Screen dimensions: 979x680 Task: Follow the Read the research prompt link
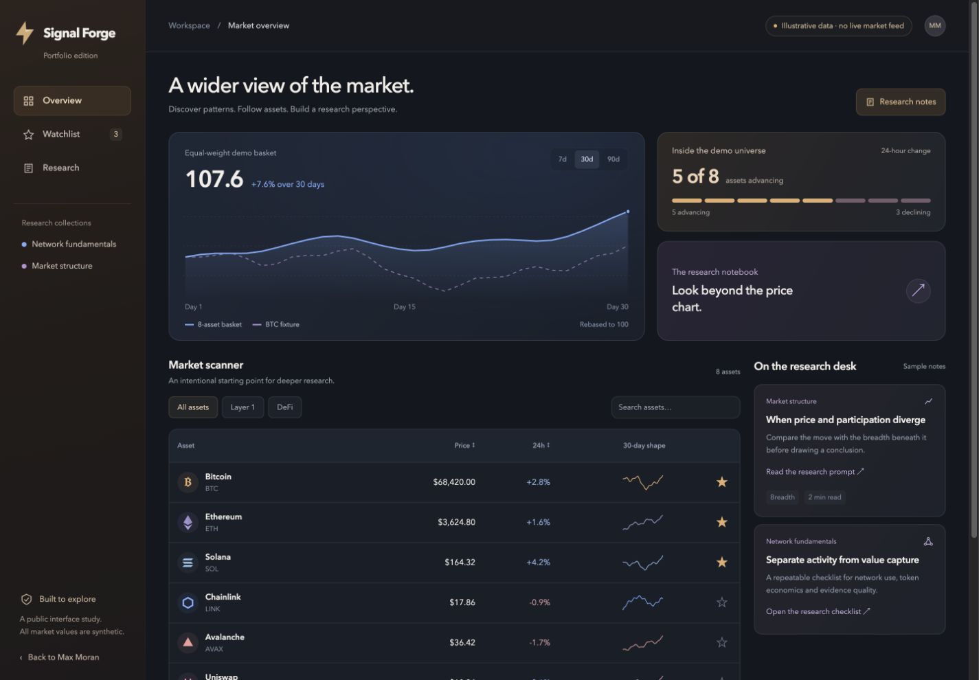pos(815,472)
